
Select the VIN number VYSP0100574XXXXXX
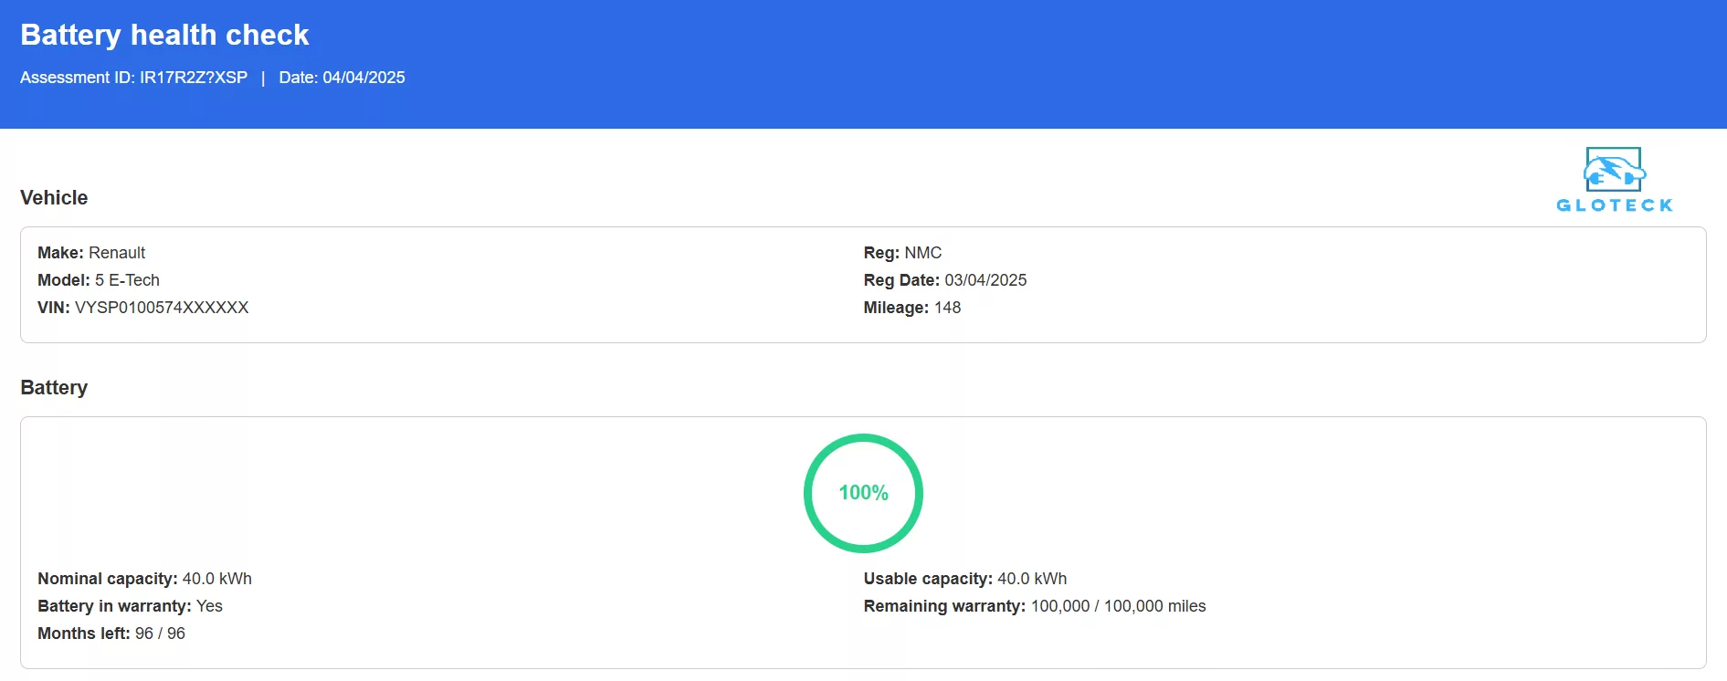tap(162, 308)
